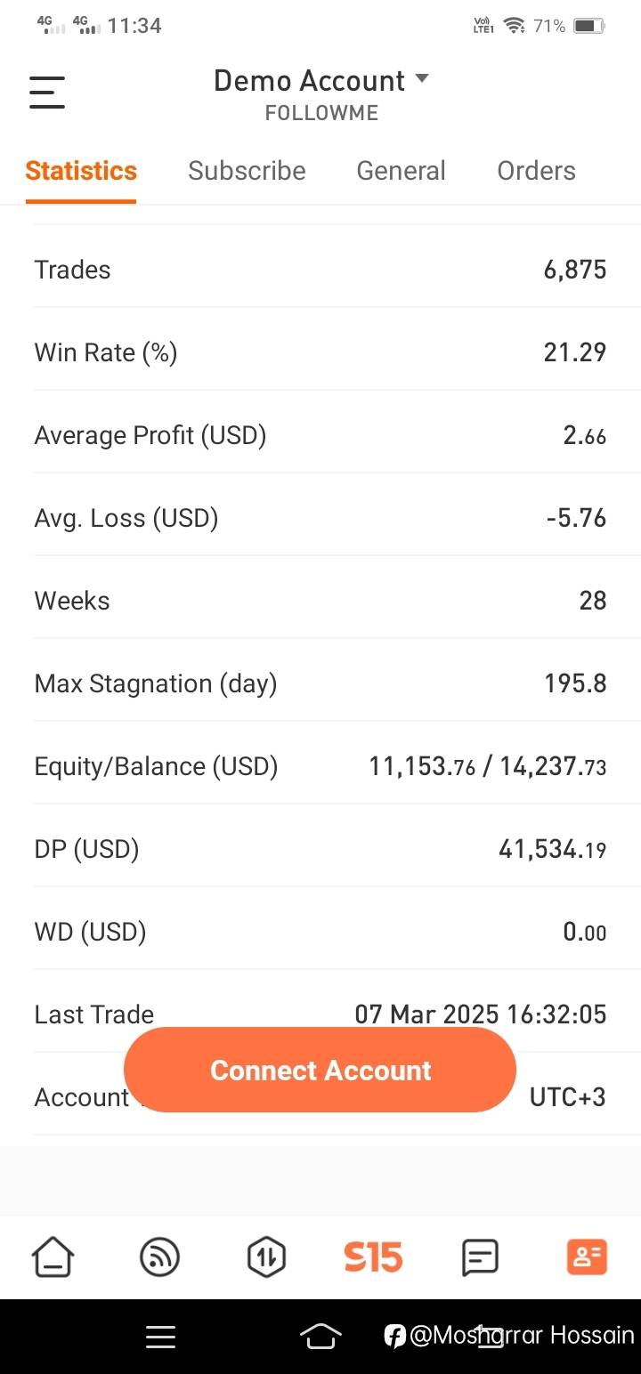Go to the Orders tab
The image size is (641, 1374).
coord(536,171)
